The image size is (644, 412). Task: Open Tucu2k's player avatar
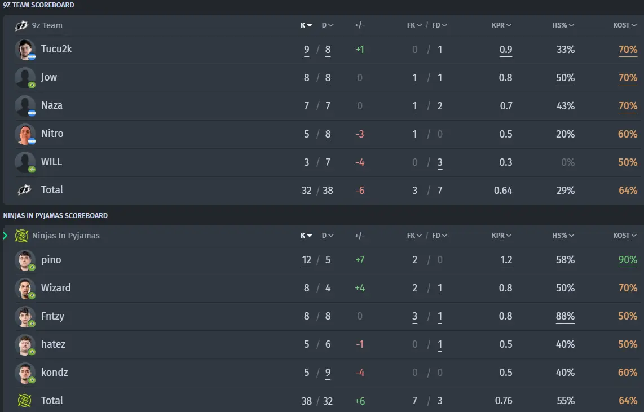tap(25, 50)
